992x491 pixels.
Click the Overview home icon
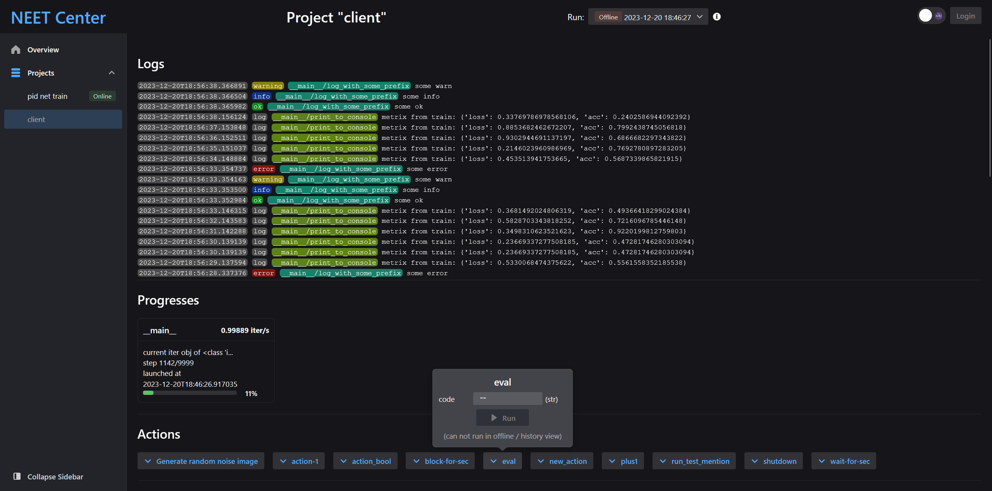click(x=15, y=50)
